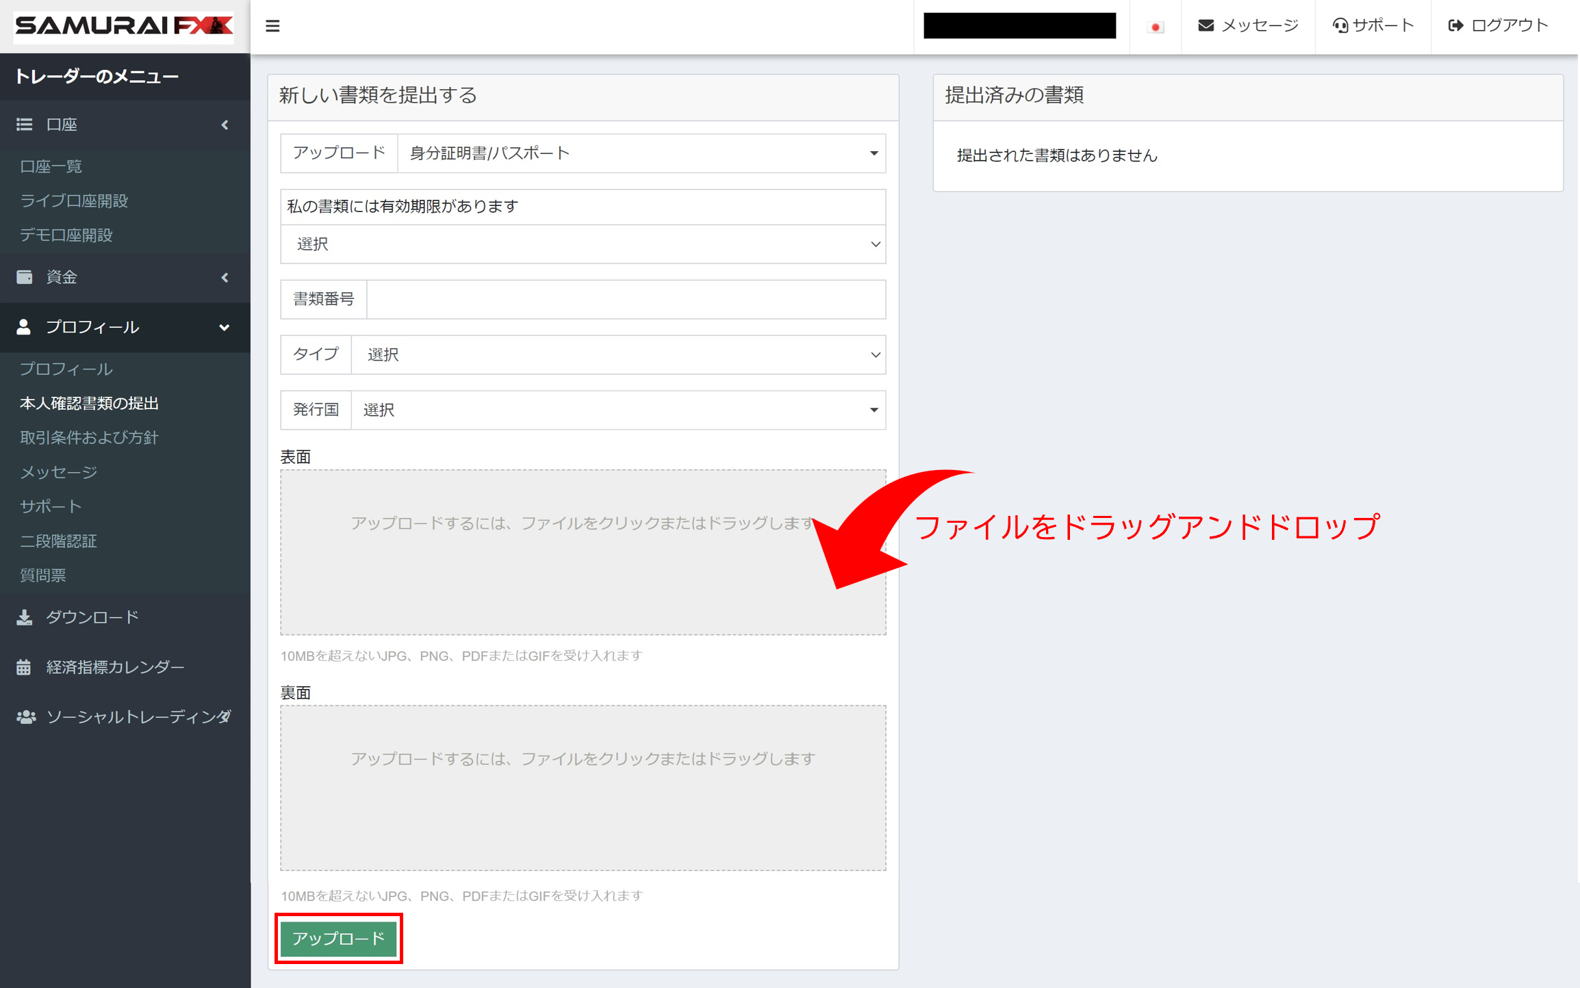Open the 身分証明書/パスポート upload type dropdown
This screenshot has height=988, width=1580.
(641, 153)
